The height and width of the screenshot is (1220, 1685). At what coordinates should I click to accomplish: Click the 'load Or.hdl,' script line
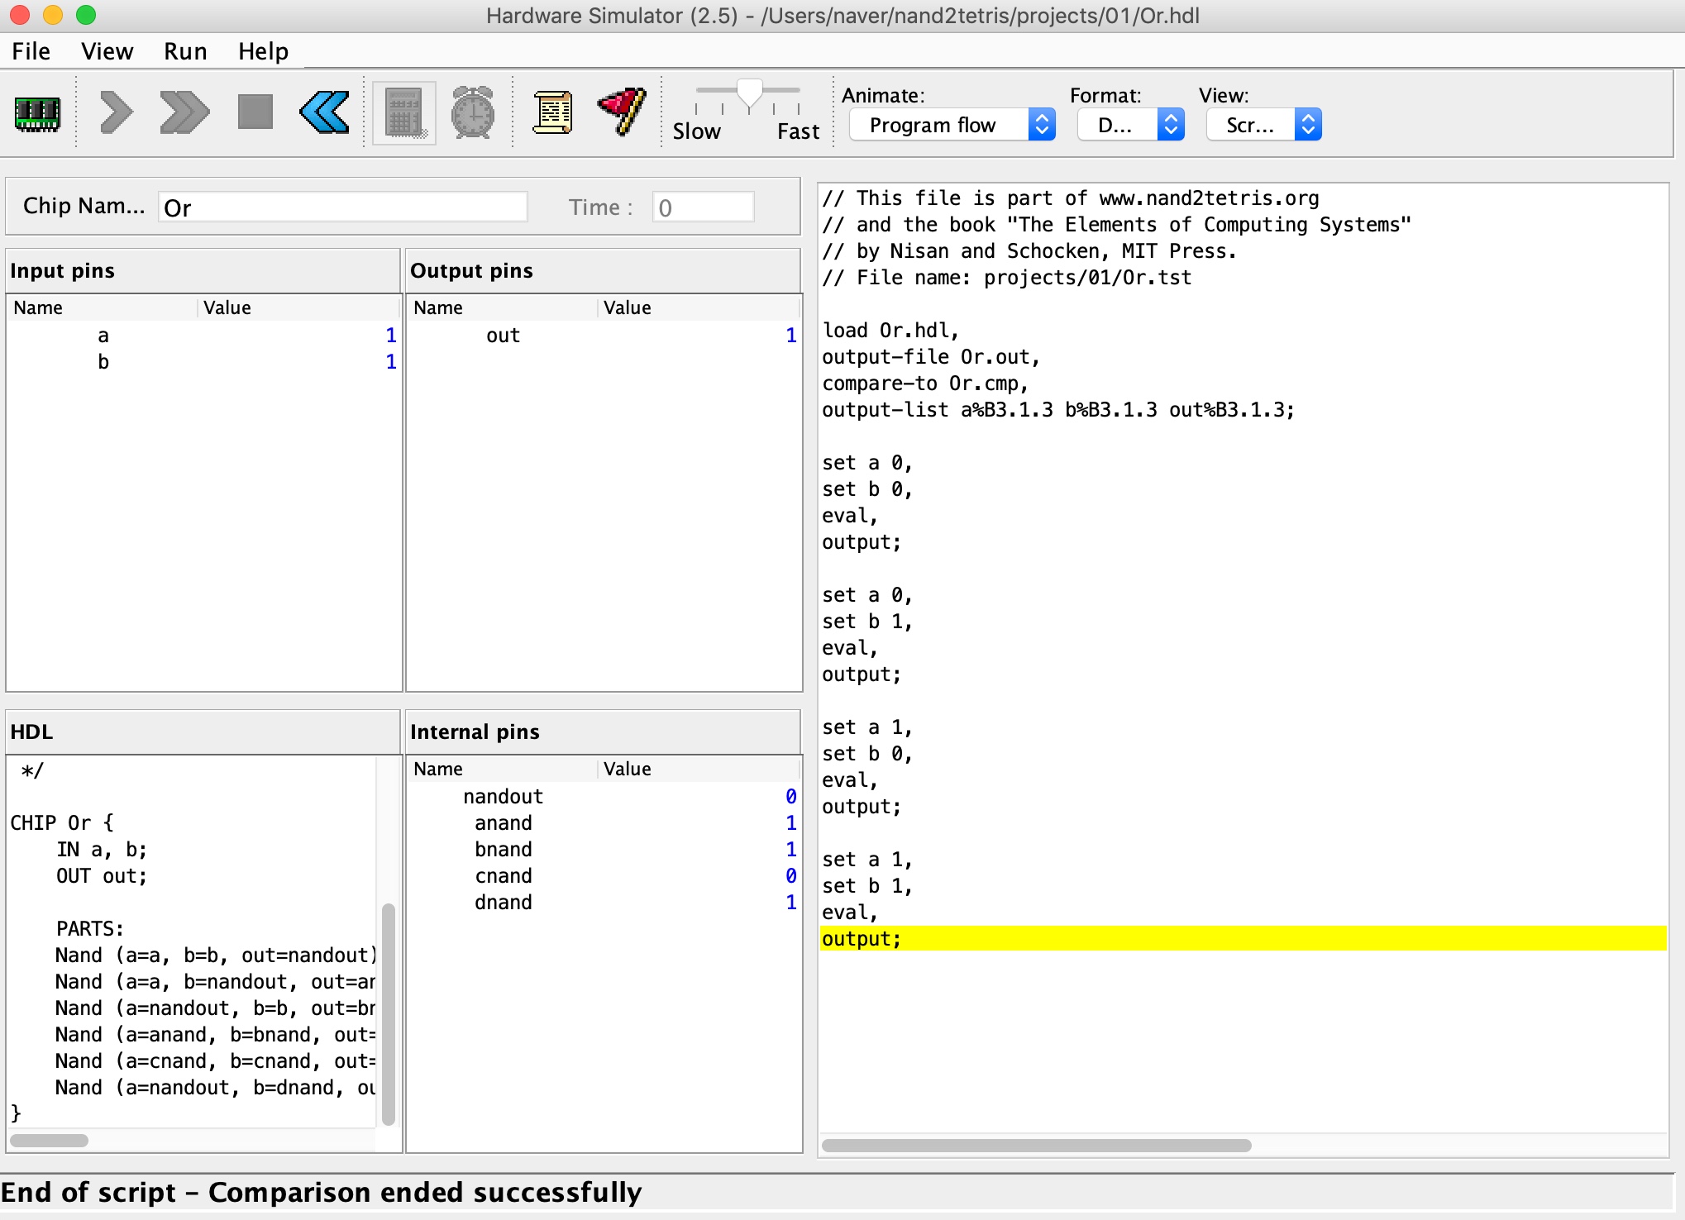pyautogui.click(x=890, y=331)
